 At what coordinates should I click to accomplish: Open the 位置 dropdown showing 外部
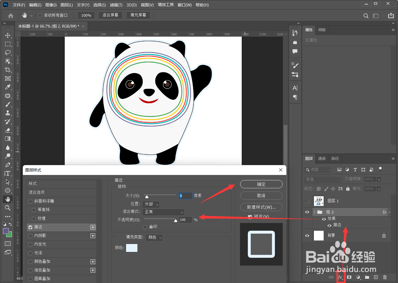pyautogui.click(x=151, y=204)
